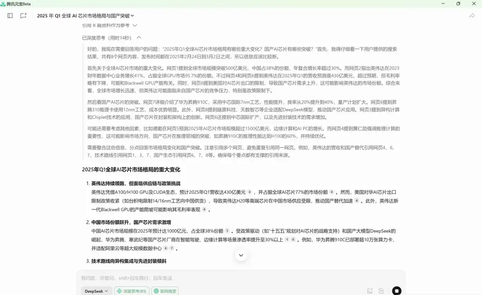Screen dimensions: 482x295
Task: Expand the 引用 8 篇资料作为参考 references list
Action: pyautogui.click(x=109, y=25)
